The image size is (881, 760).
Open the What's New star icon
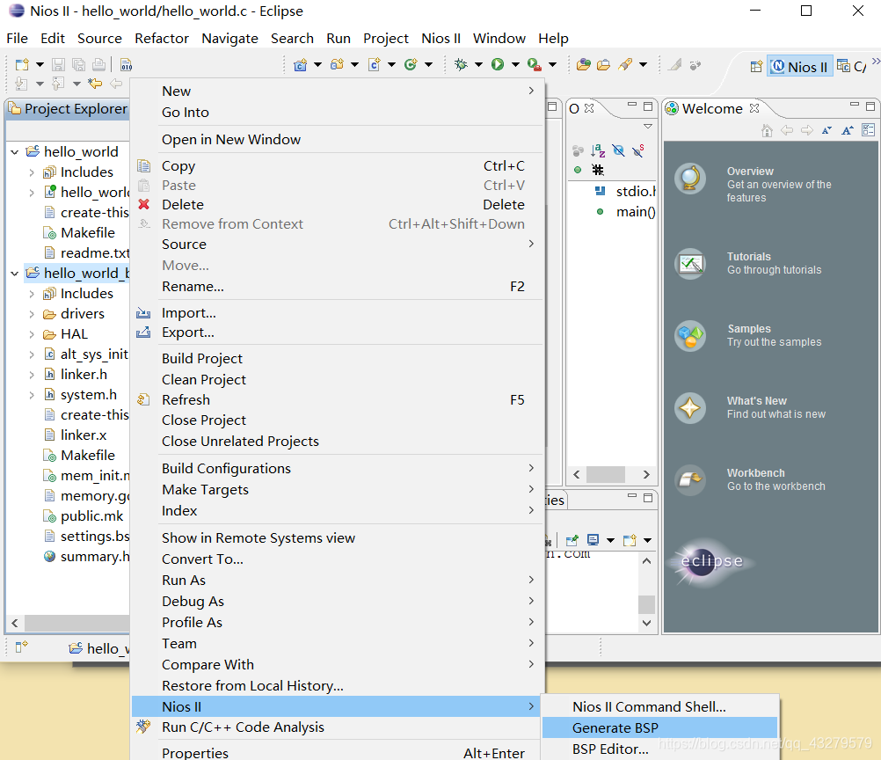tap(690, 408)
